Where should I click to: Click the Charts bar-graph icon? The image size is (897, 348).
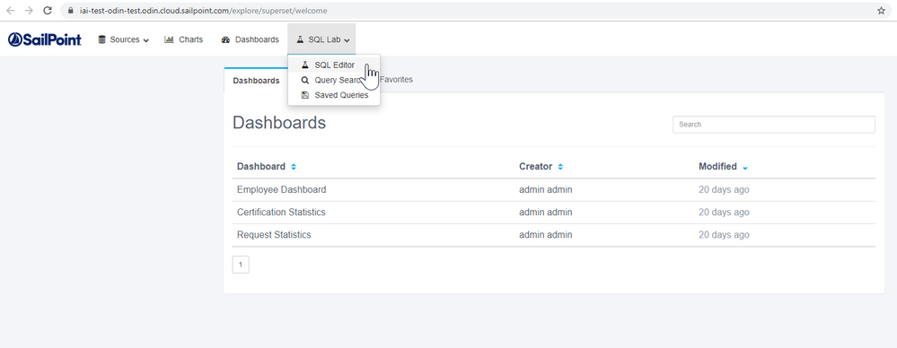pyautogui.click(x=169, y=39)
